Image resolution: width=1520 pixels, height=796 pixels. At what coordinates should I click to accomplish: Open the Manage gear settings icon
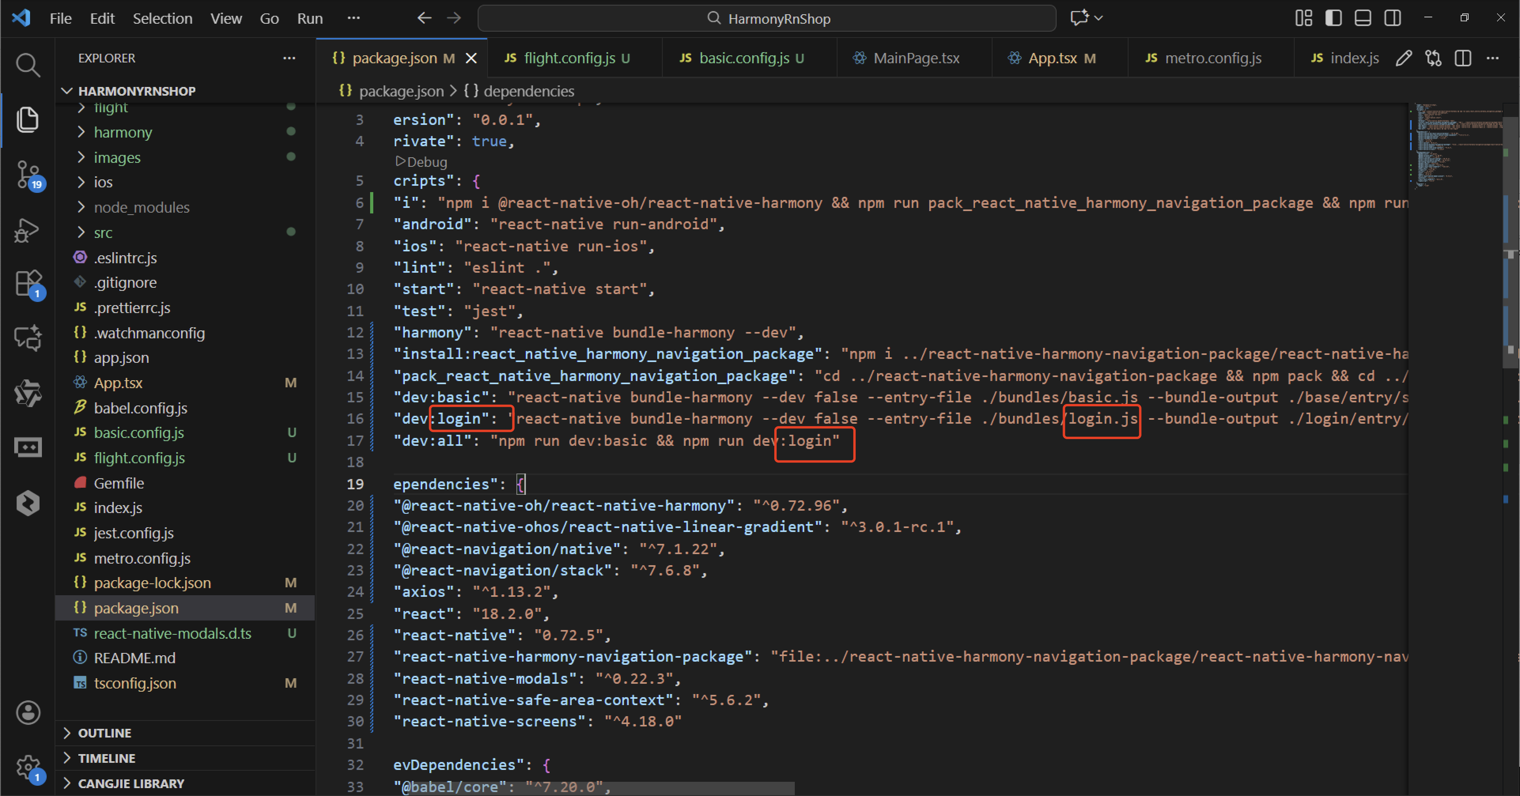pyautogui.click(x=28, y=768)
